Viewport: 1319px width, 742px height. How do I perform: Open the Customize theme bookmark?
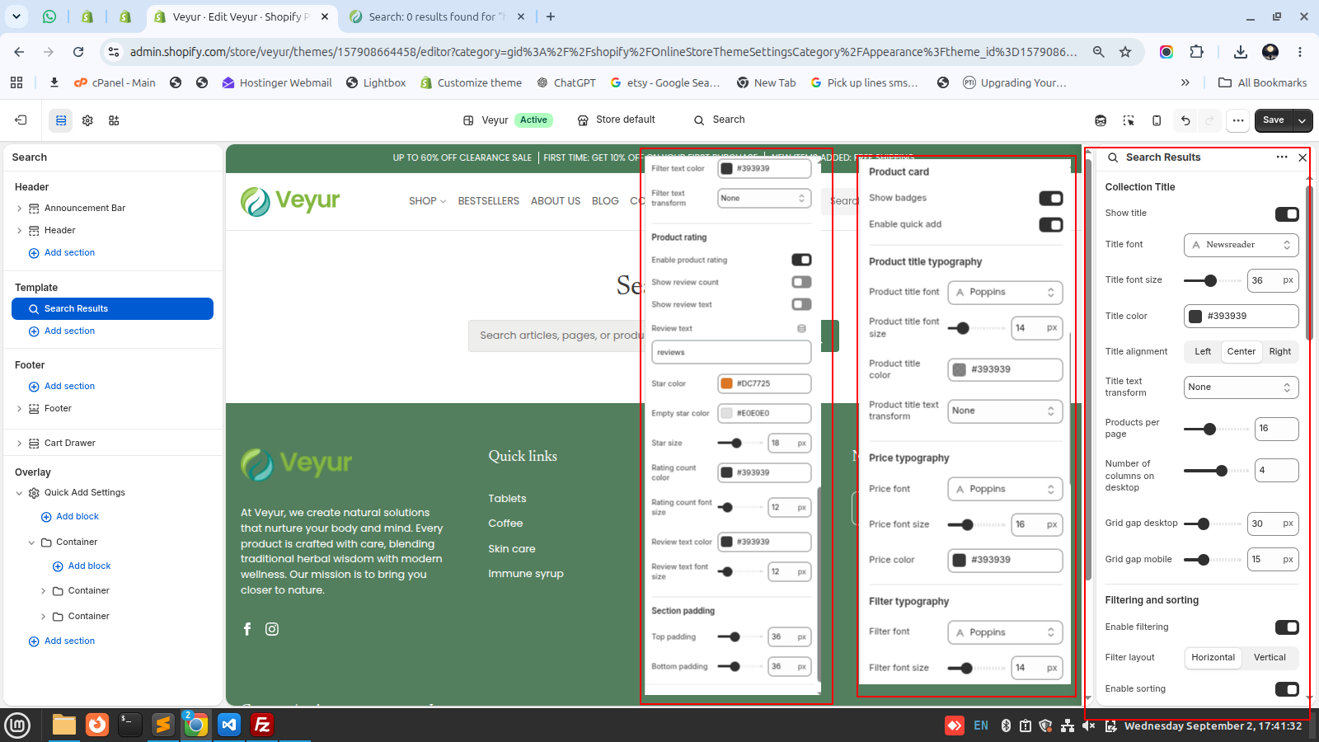471,82
